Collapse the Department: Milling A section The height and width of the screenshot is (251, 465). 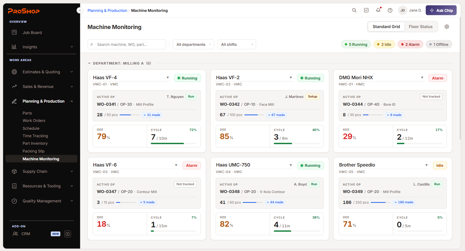(89, 63)
